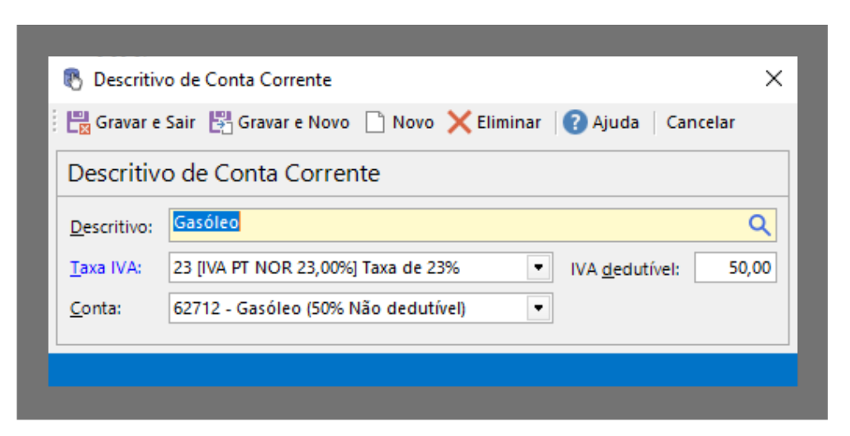
Task: Click the magnifier search icon in Descritivo
Action: [x=759, y=225]
